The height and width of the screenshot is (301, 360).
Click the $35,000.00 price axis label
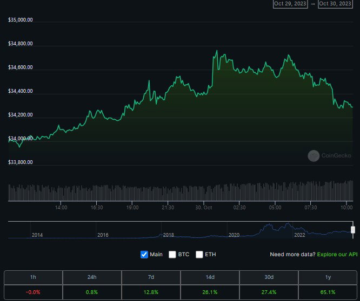click(x=21, y=20)
